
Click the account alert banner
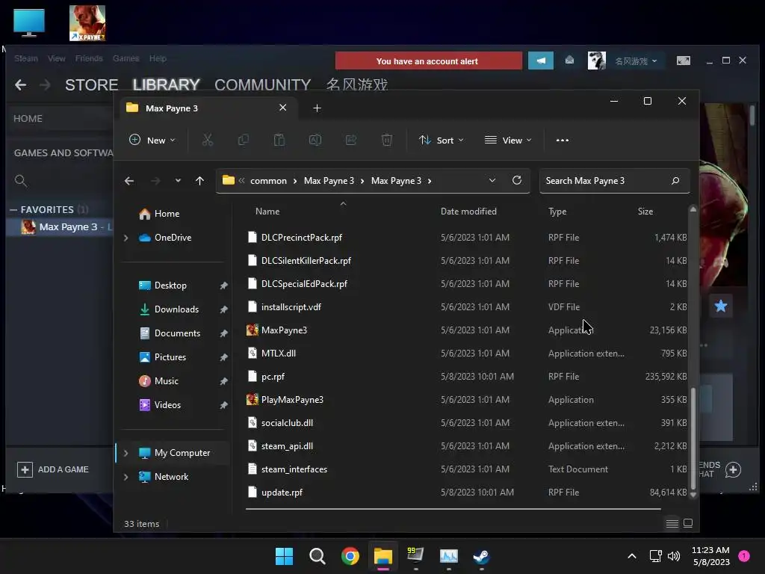(x=428, y=61)
